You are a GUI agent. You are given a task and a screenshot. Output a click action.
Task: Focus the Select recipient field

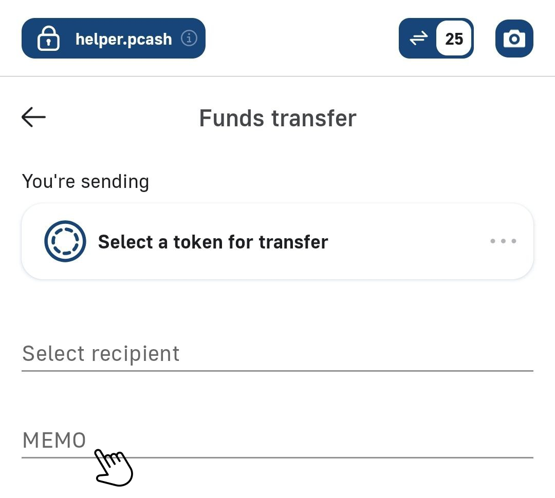[x=277, y=354]
